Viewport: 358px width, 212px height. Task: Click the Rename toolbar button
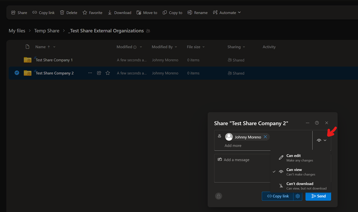(198, 13)
